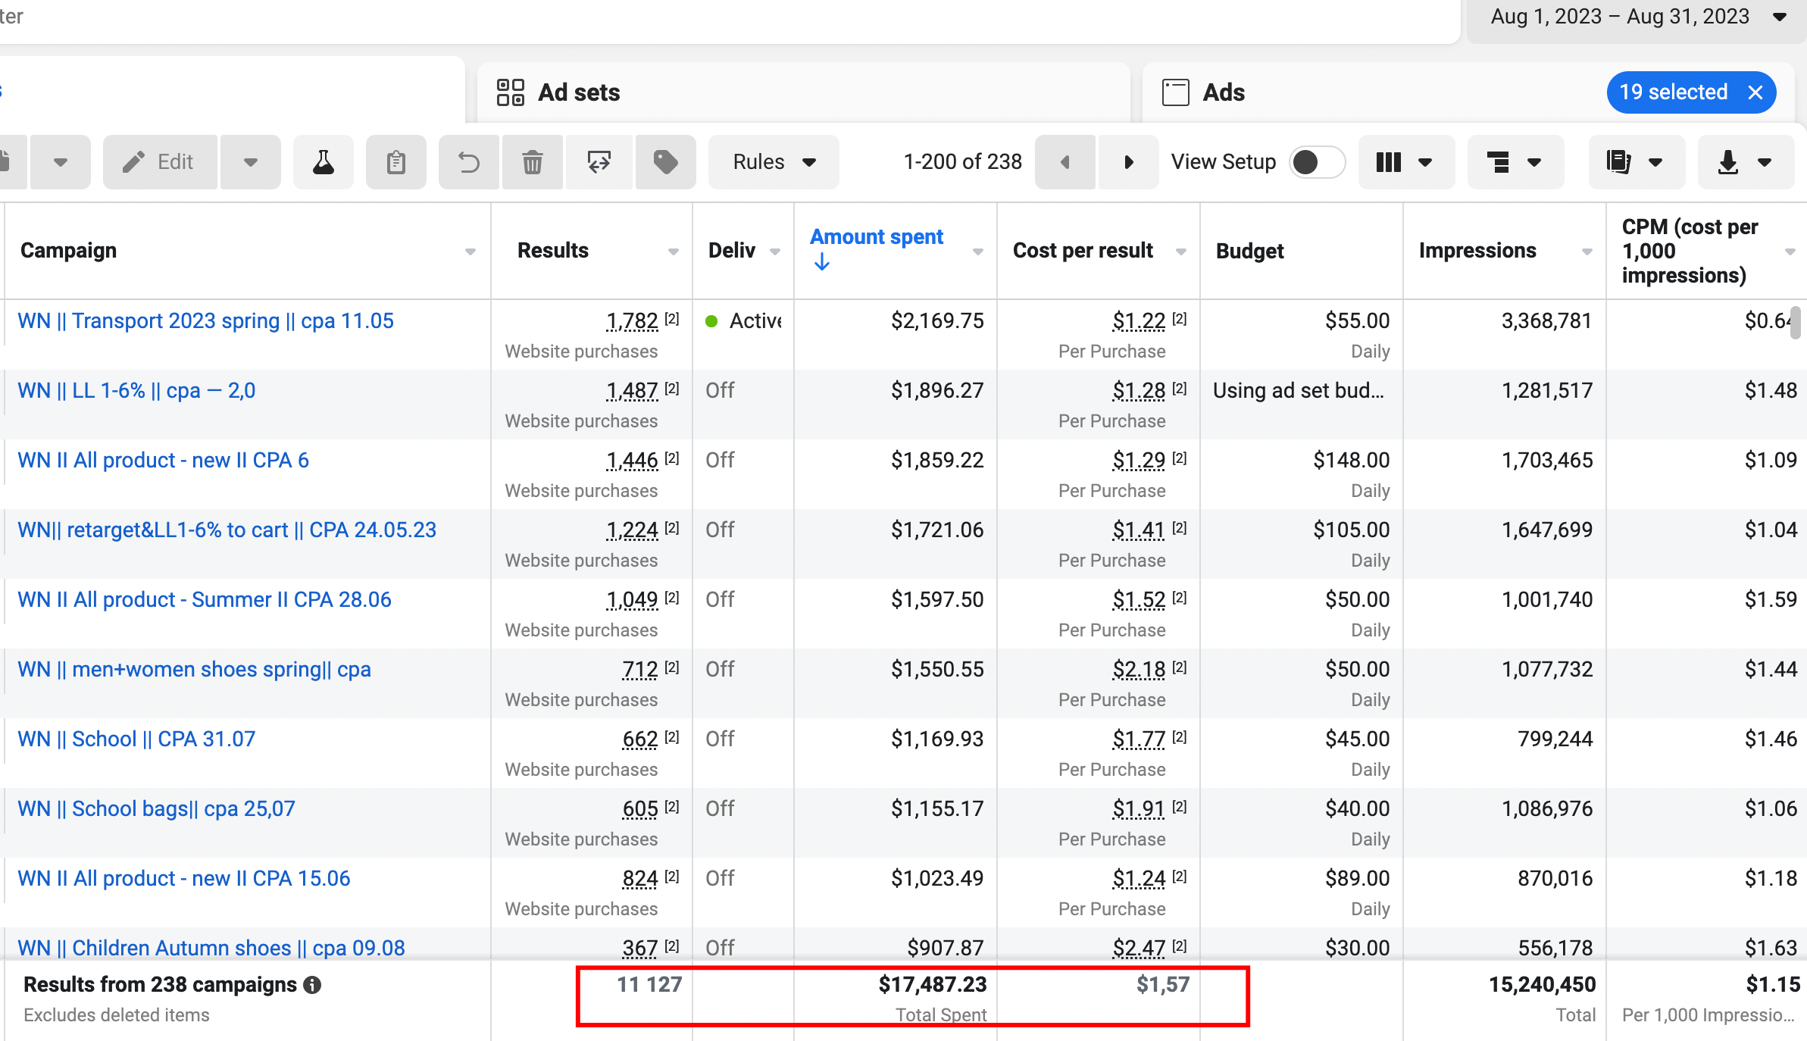1807x1041 pixels.
Task: Open the Rules dropdown
Action: click(x=774, y=162)
